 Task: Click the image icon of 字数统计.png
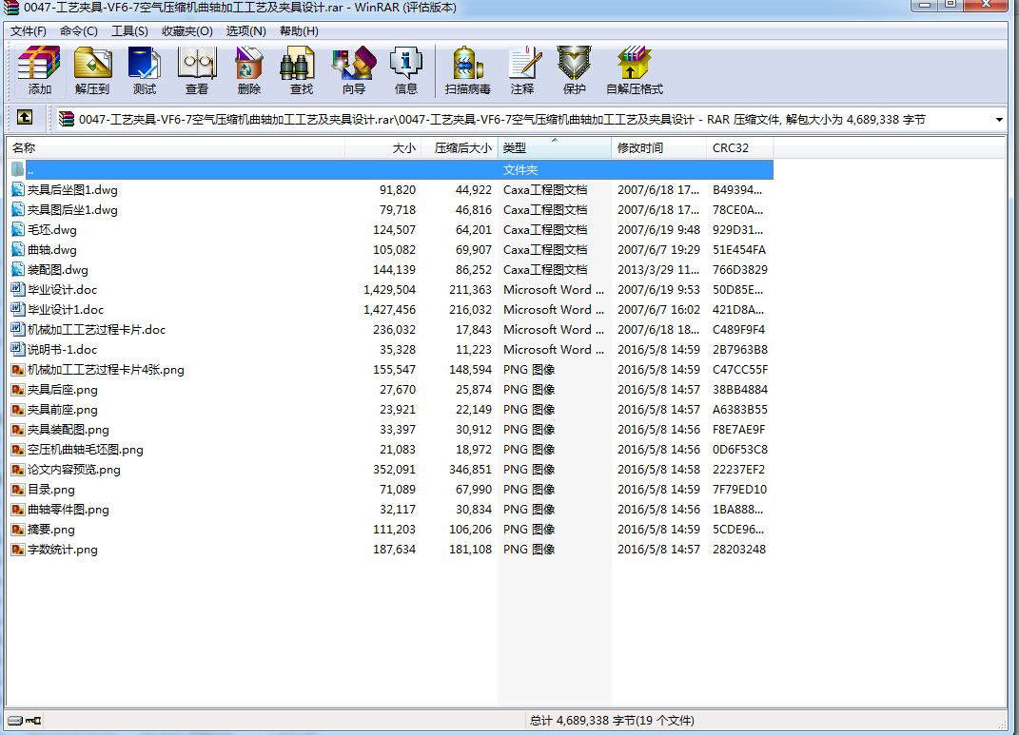17,550
